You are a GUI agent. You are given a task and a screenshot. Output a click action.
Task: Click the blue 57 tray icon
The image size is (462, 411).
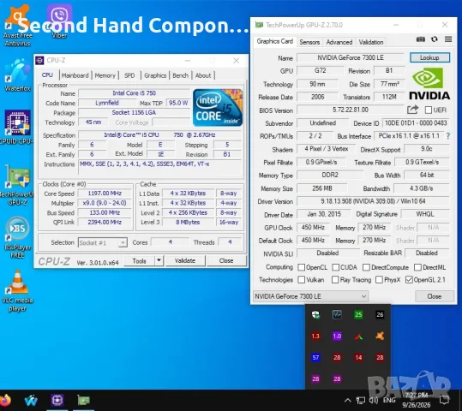tap(315, 357)
